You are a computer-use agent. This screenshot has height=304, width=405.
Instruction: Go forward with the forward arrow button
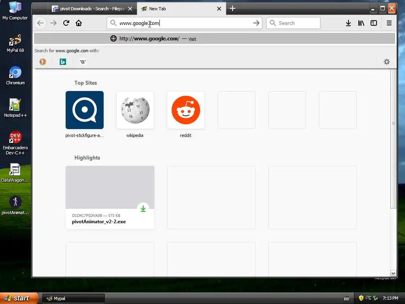click(53, 23)
